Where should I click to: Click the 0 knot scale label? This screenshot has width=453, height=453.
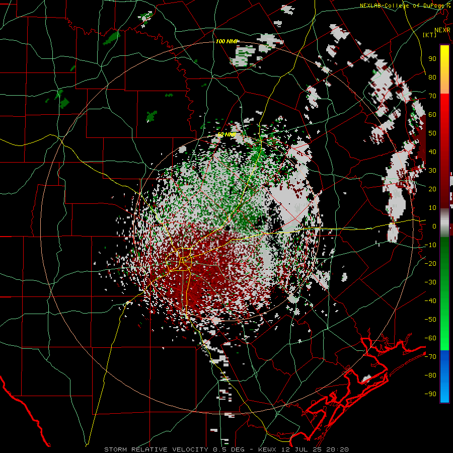click(x=434, y=226)
